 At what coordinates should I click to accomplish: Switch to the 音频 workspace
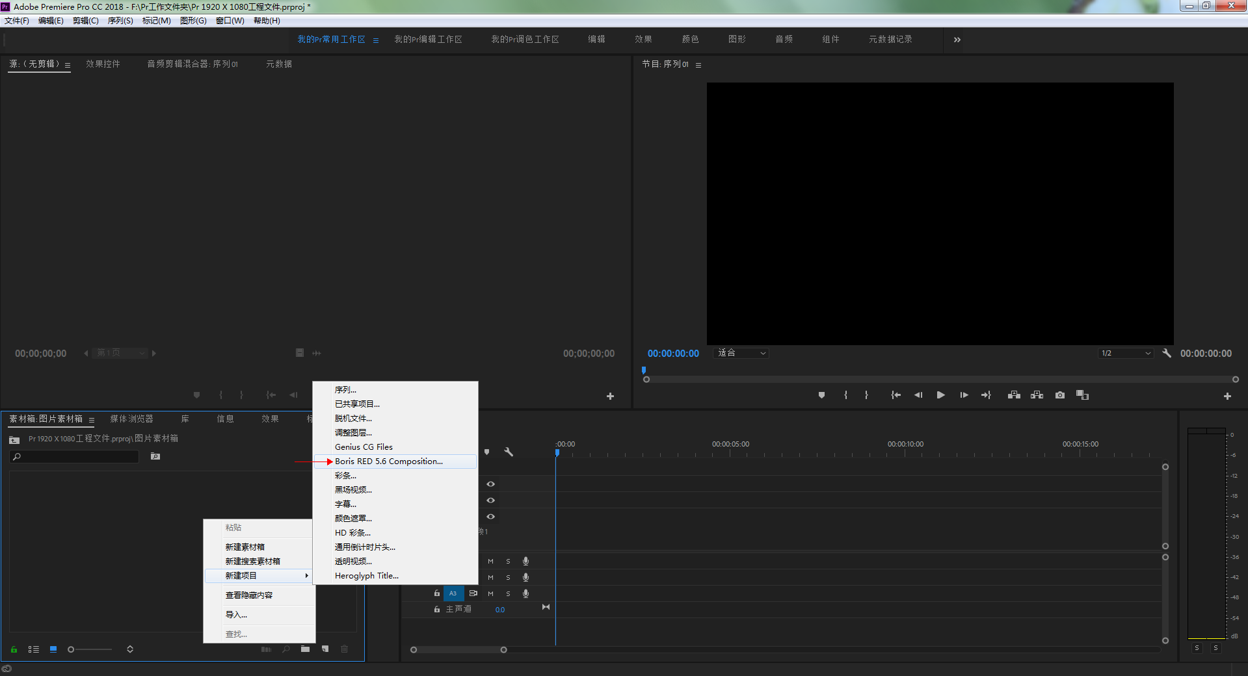784,39
